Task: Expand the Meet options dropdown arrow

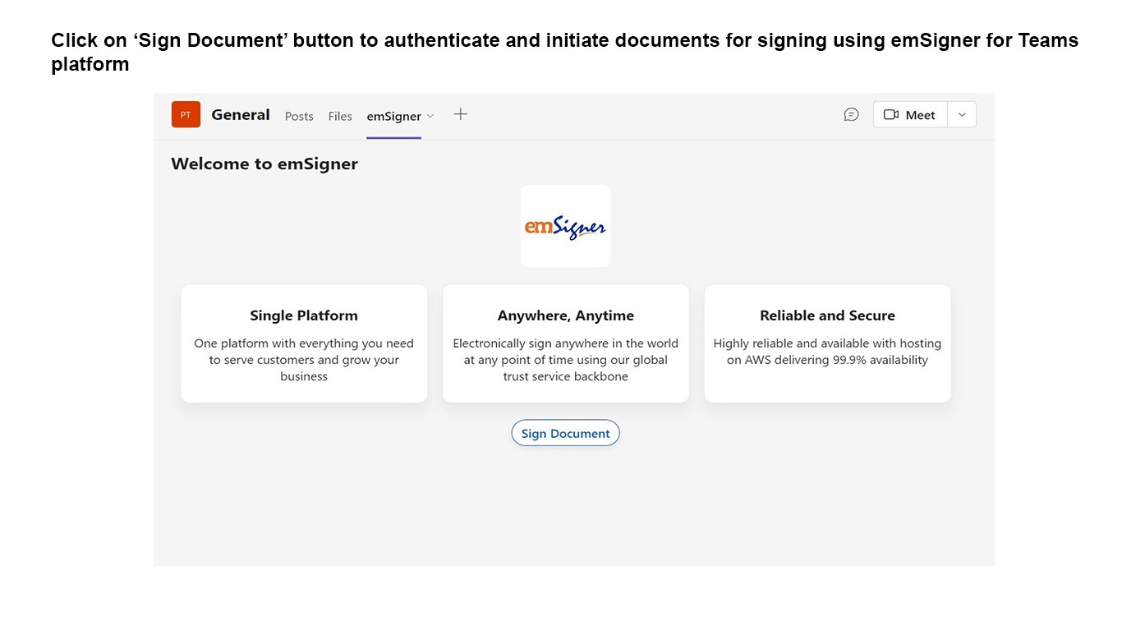Action: [x=962, y=114]
